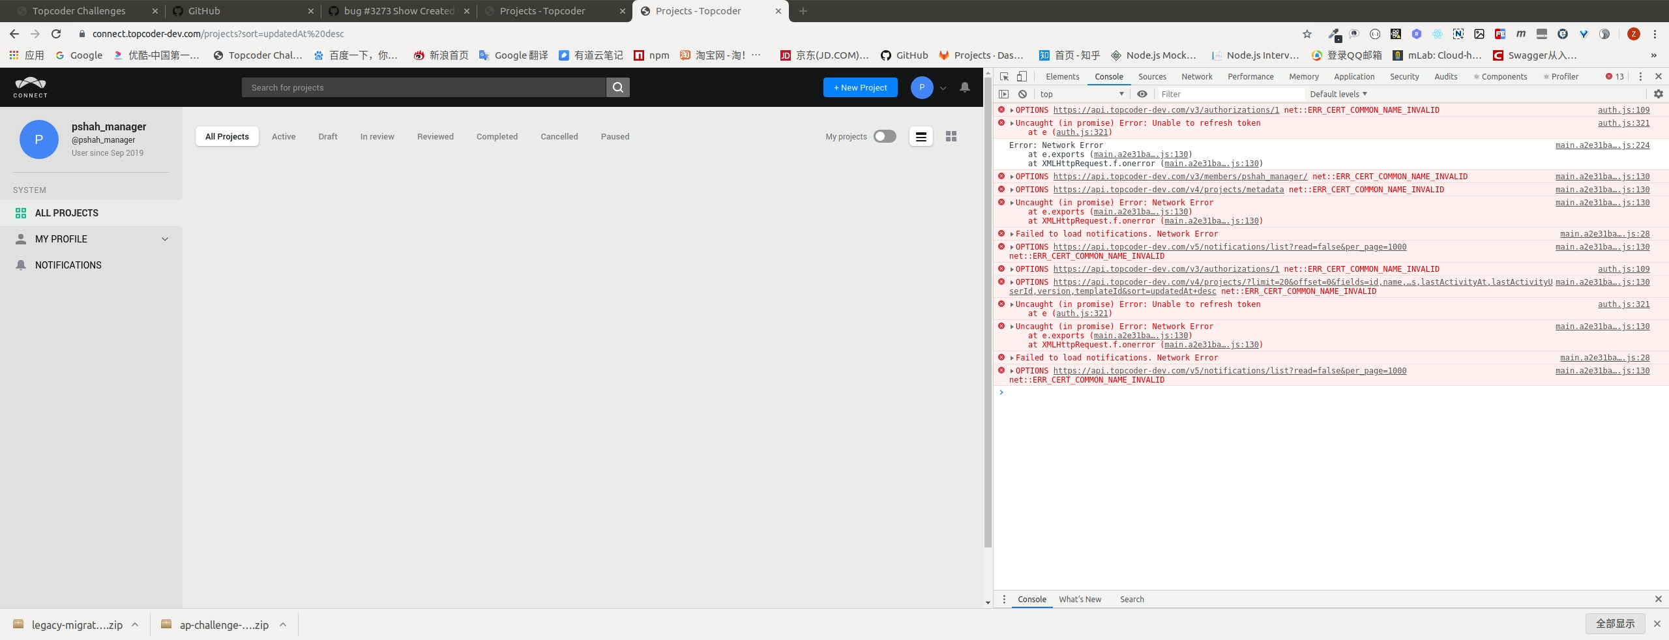Activate DevTools inspect element picker
This screenshot has height=640, width=1669.
click(x=1004, y=76)
